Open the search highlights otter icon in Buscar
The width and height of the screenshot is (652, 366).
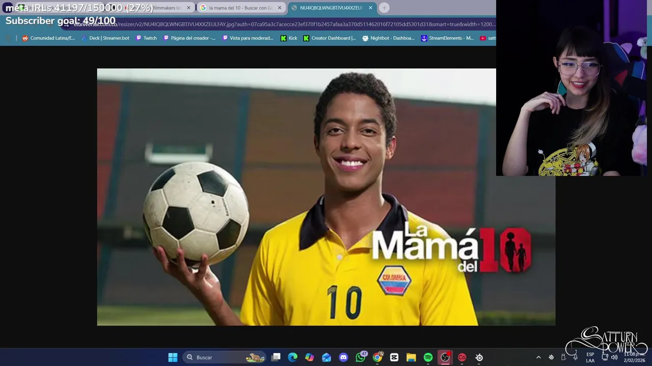[x=255, y=357]
